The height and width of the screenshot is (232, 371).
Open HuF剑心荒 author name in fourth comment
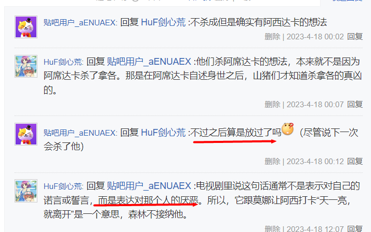point(63,186)
